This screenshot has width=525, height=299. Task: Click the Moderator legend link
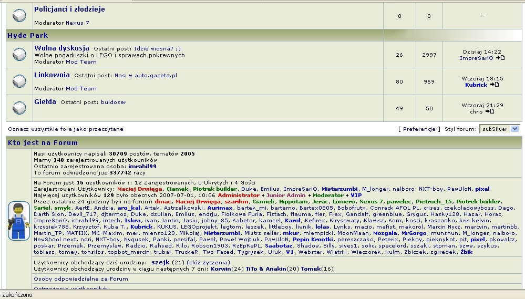click(x=328, y=195)
